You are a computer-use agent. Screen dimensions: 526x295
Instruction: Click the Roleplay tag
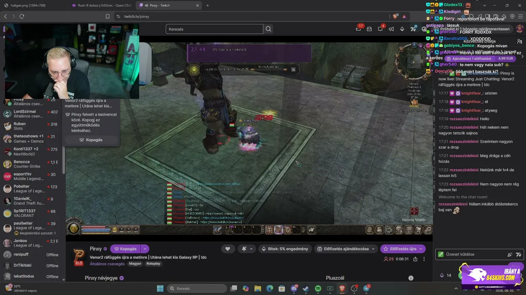pos(153,264)
